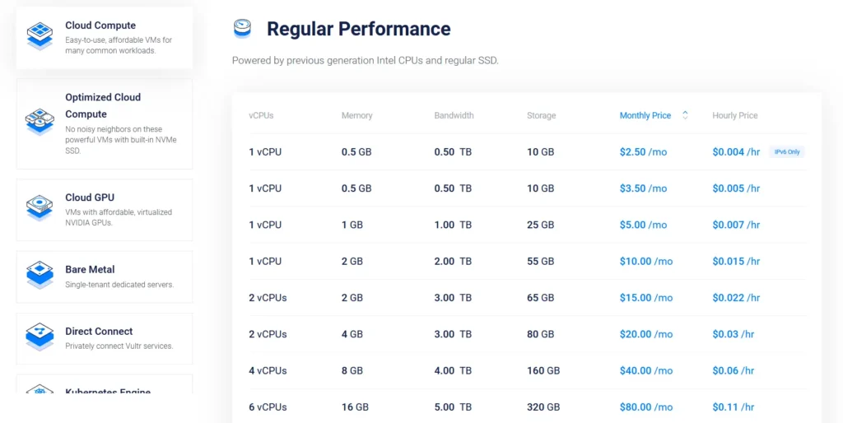Image resolution: width=843 pixels, height=423 pixels.
Task: Select the Direct Connect card
Action: pos(105,338)
